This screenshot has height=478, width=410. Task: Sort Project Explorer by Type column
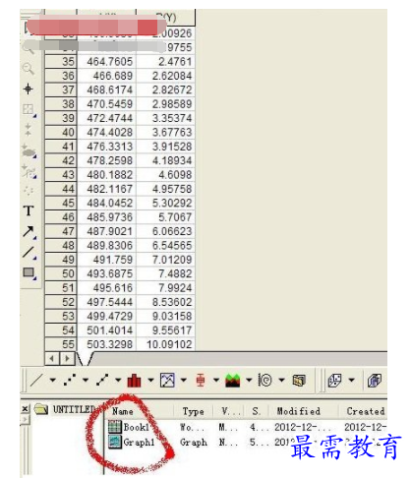click(x=193, y=411)
